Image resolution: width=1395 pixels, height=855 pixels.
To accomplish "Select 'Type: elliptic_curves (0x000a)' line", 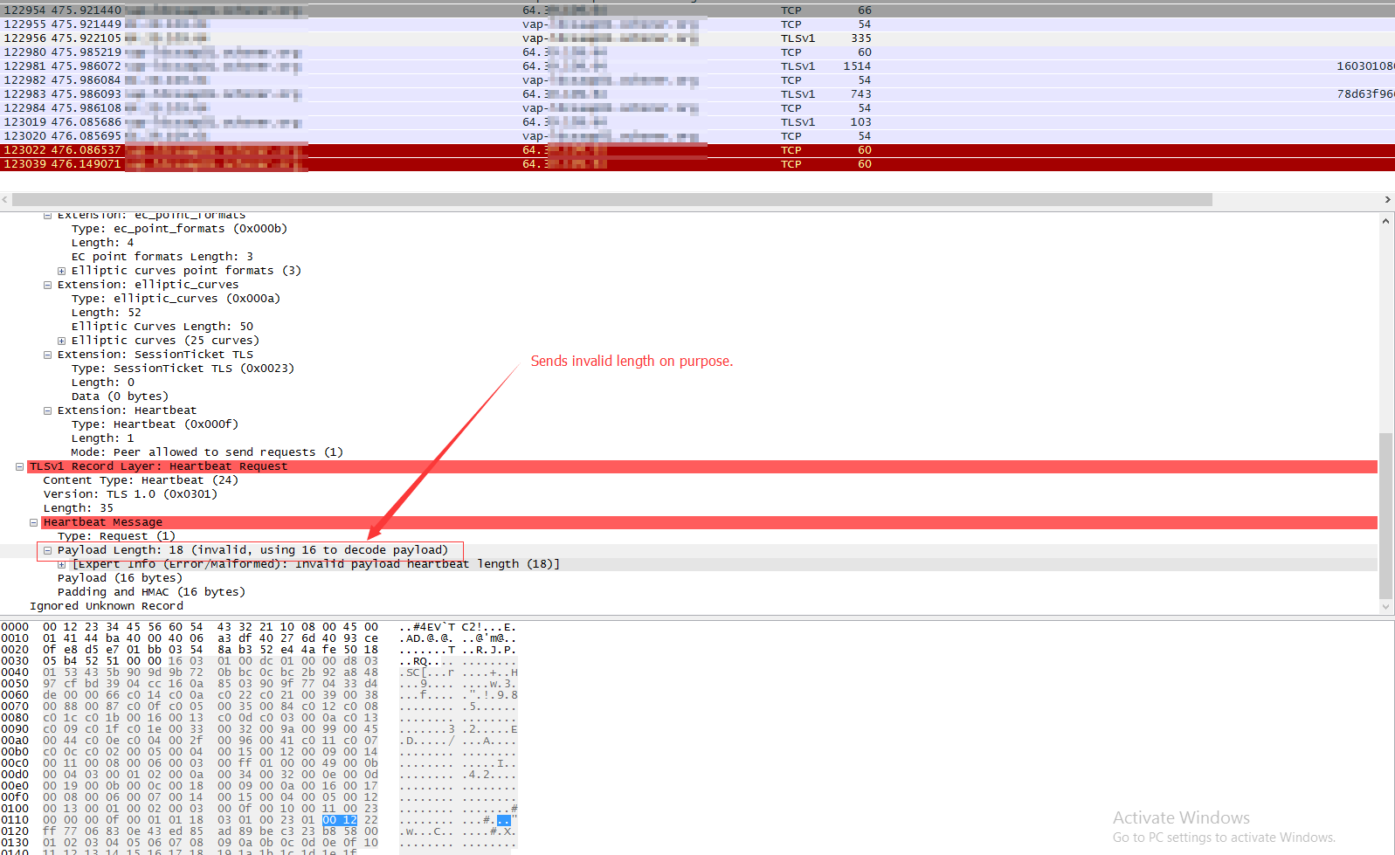I will [x=176, y=299].
